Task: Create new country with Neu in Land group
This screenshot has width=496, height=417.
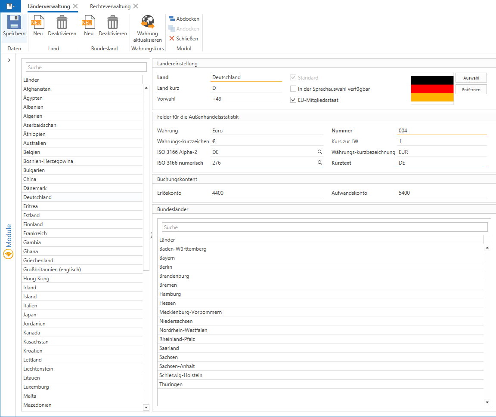Action: point(38,22)
